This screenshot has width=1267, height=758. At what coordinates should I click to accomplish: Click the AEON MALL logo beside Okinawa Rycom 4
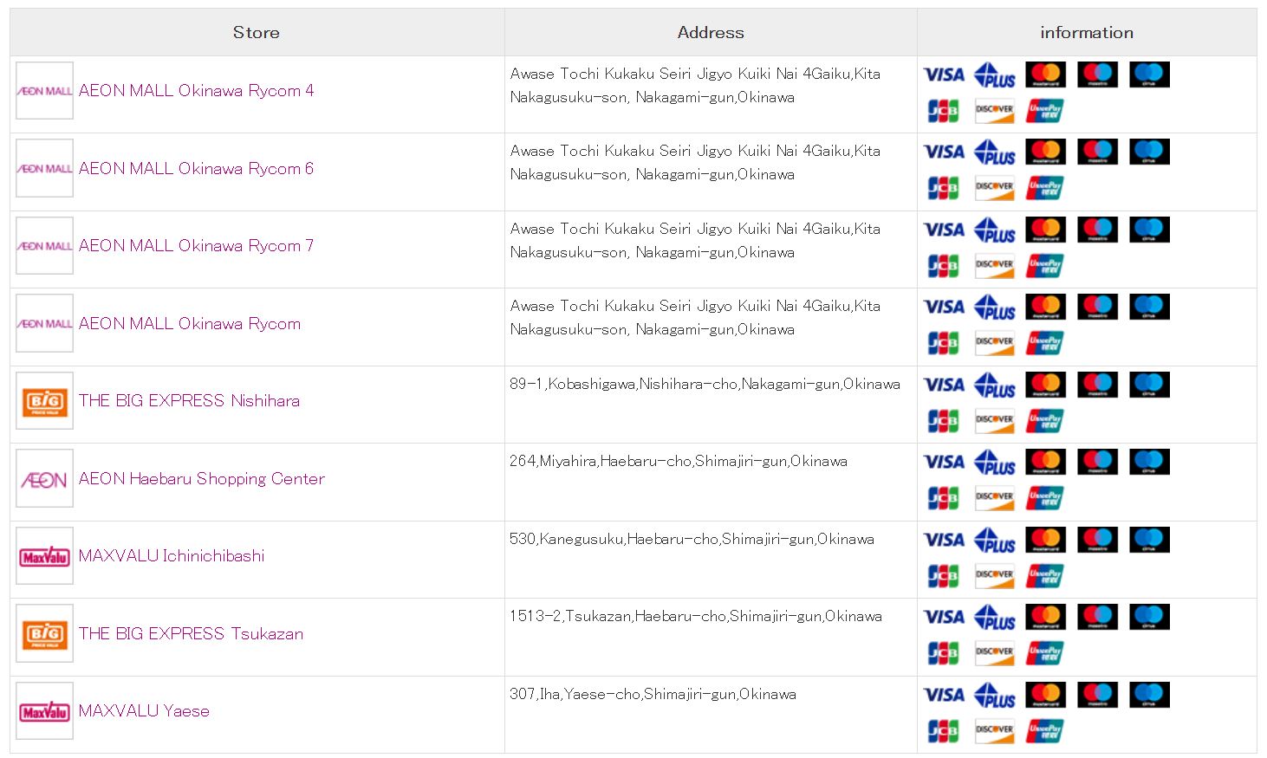[x=44, y=91]
